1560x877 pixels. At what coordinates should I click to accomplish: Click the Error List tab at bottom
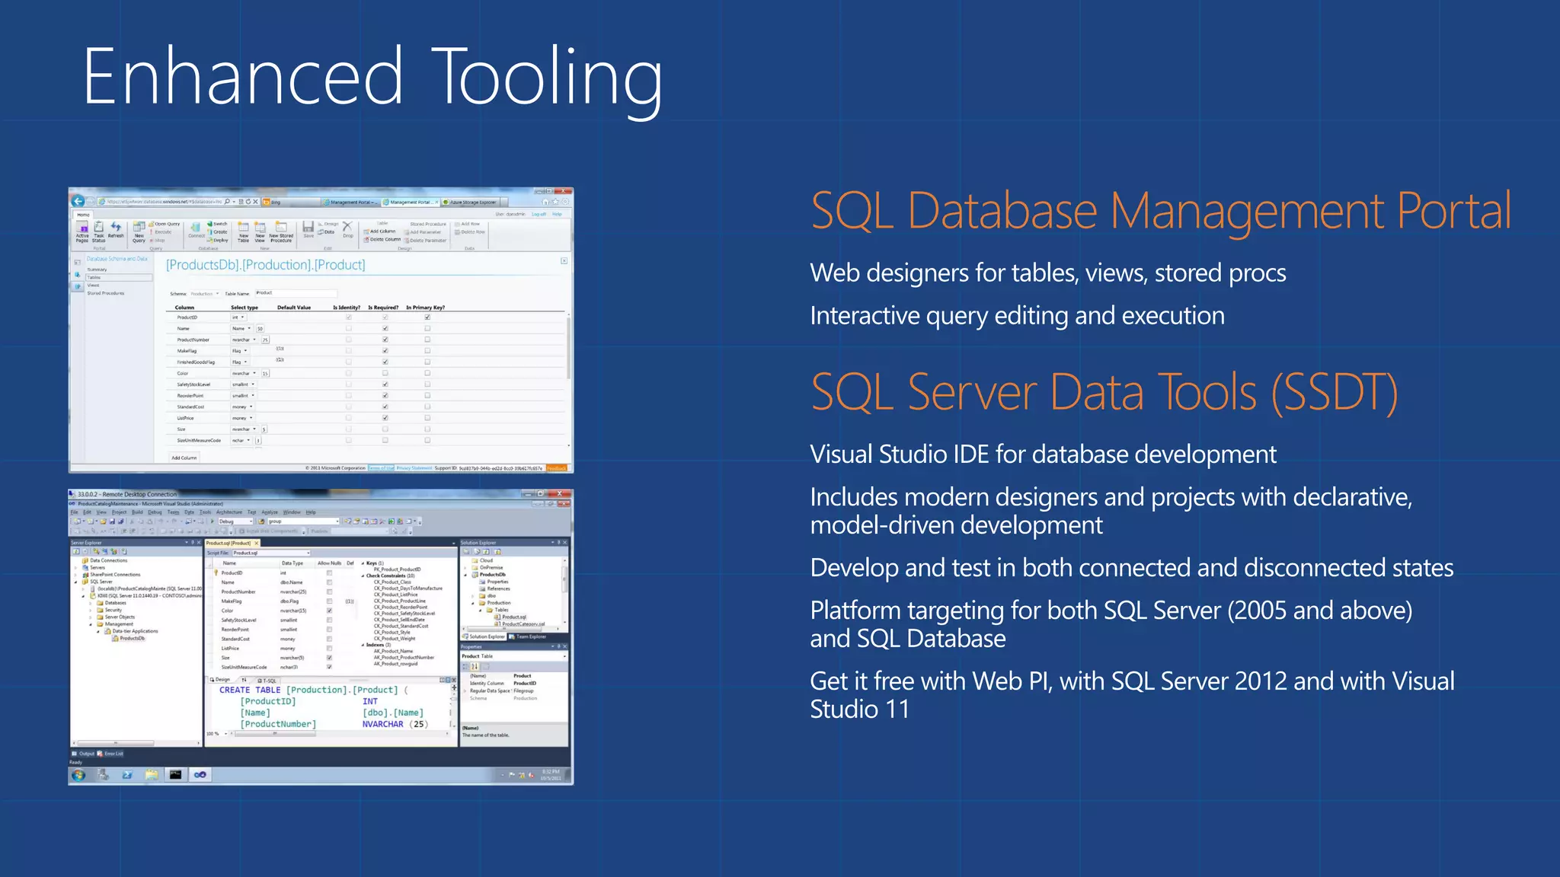coord(110,754)
